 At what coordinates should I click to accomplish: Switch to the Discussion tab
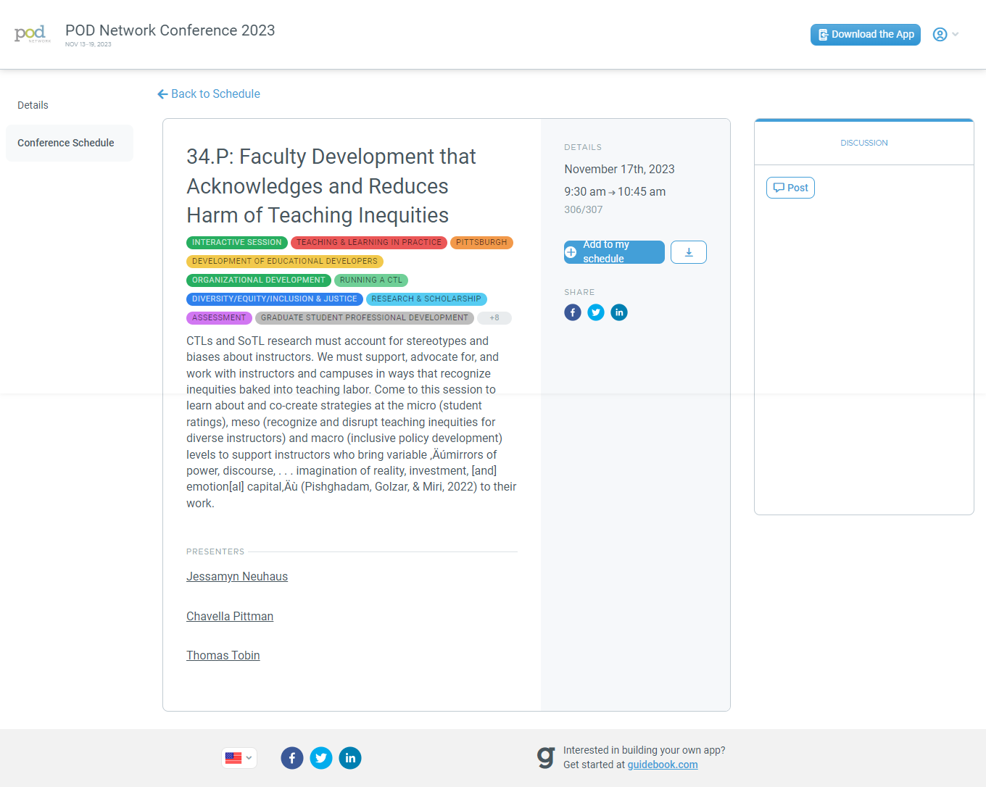click(863, 143)
